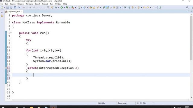Screen dimensions: 193x108
Task: Click the horizontal scrollbar left arrow
Action: [x=13, y=100]
